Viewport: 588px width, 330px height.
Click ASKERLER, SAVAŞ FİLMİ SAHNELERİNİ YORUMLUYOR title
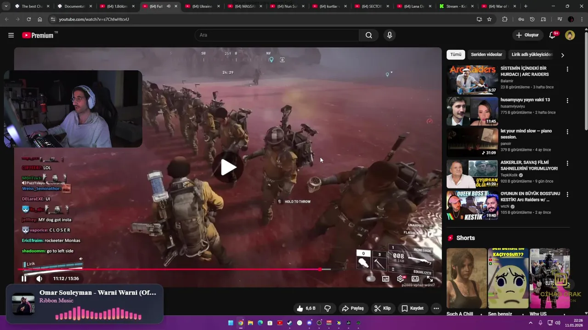tap(529, 165)
